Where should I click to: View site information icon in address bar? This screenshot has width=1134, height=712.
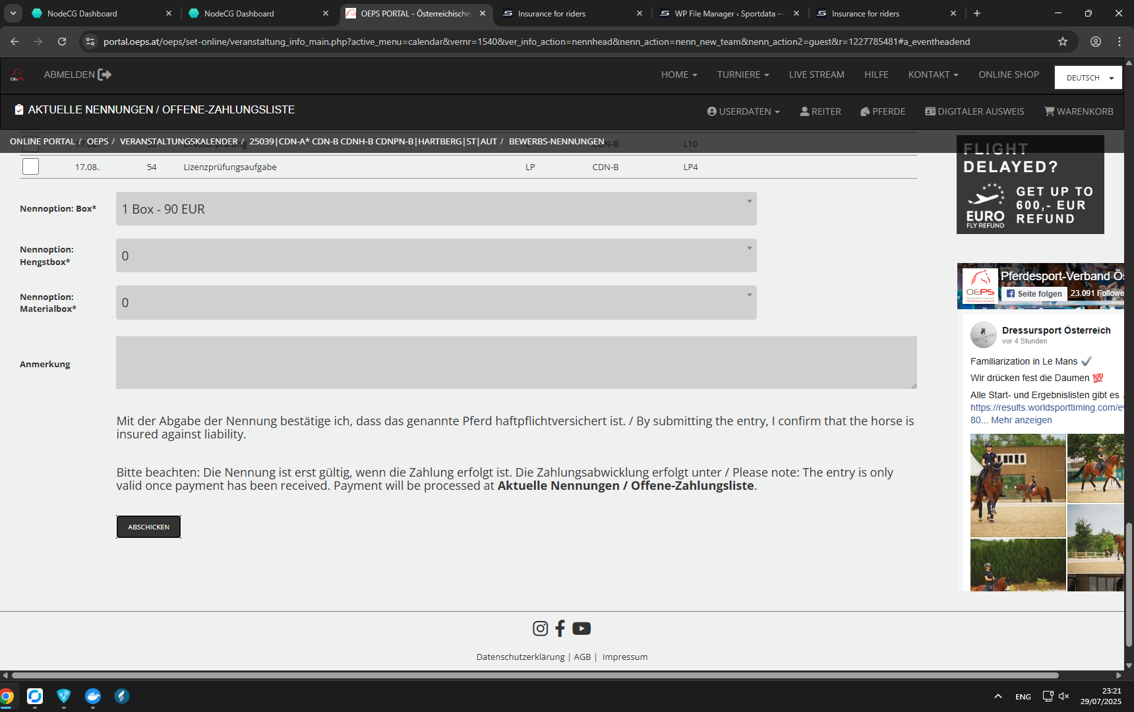(90, 42)
